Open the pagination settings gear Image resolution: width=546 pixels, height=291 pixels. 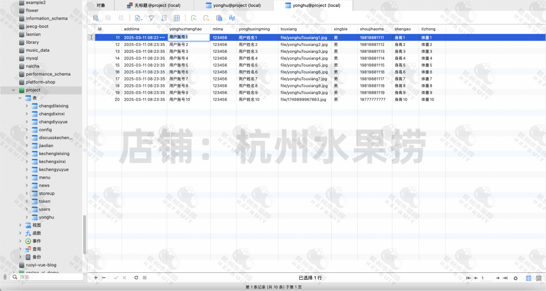(516, 278)
